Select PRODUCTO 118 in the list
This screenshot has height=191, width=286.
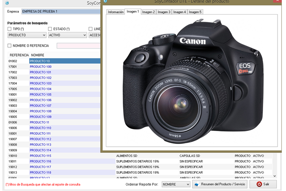pyautogui.click(x=40, y=173)
